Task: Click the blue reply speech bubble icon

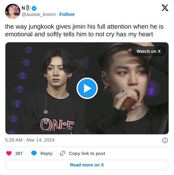Action: 34,153
